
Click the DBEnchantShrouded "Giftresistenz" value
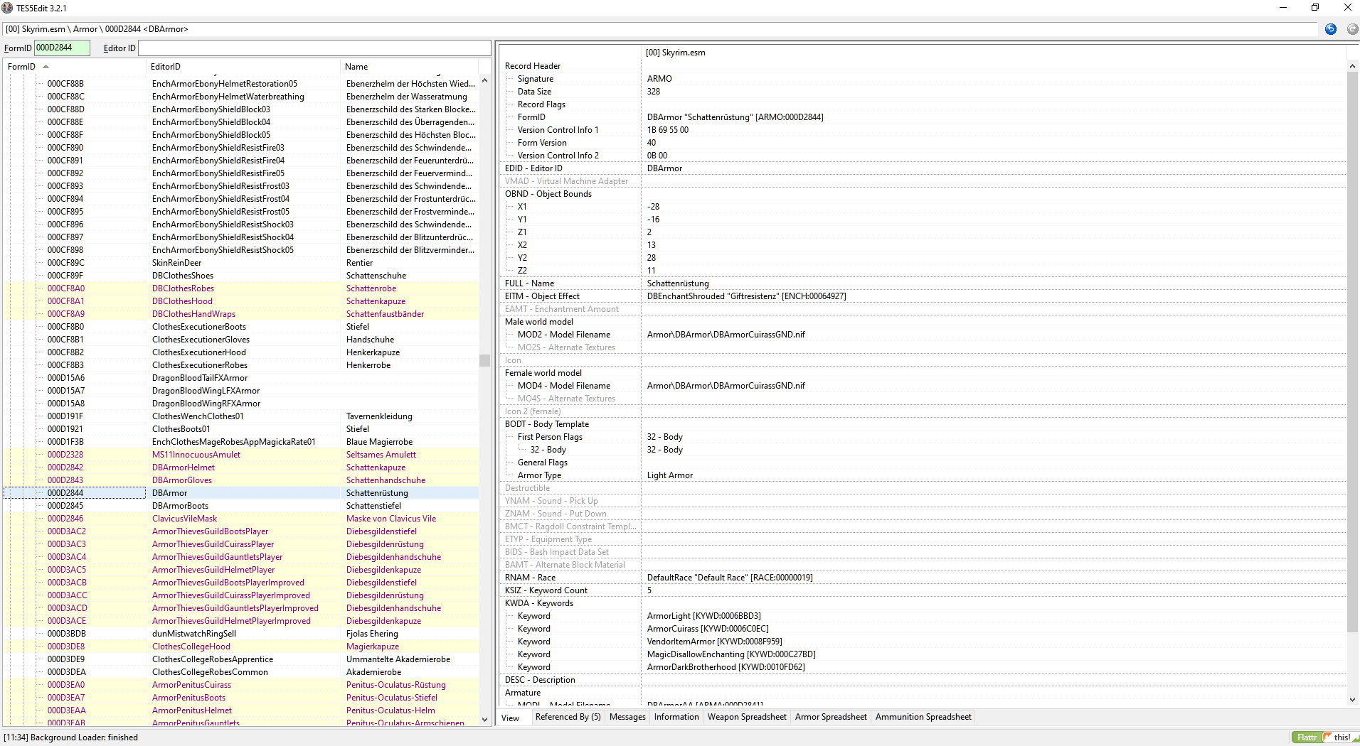(746, 296)
